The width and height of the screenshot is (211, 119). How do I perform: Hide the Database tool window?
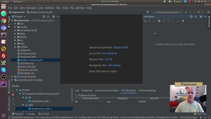205,17
